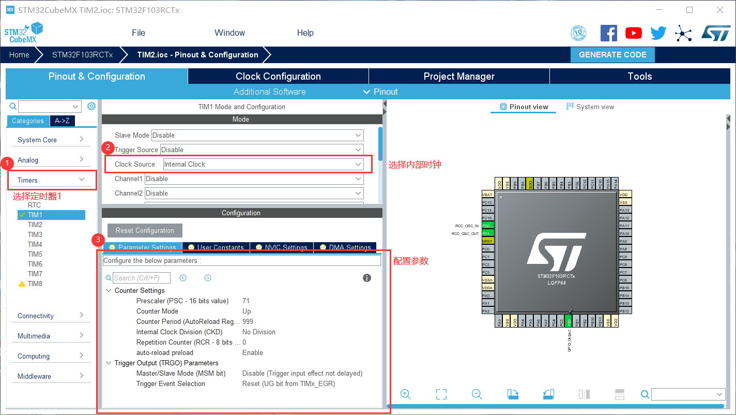
Task: Open the ST community network icon
Action: [683, 34]
